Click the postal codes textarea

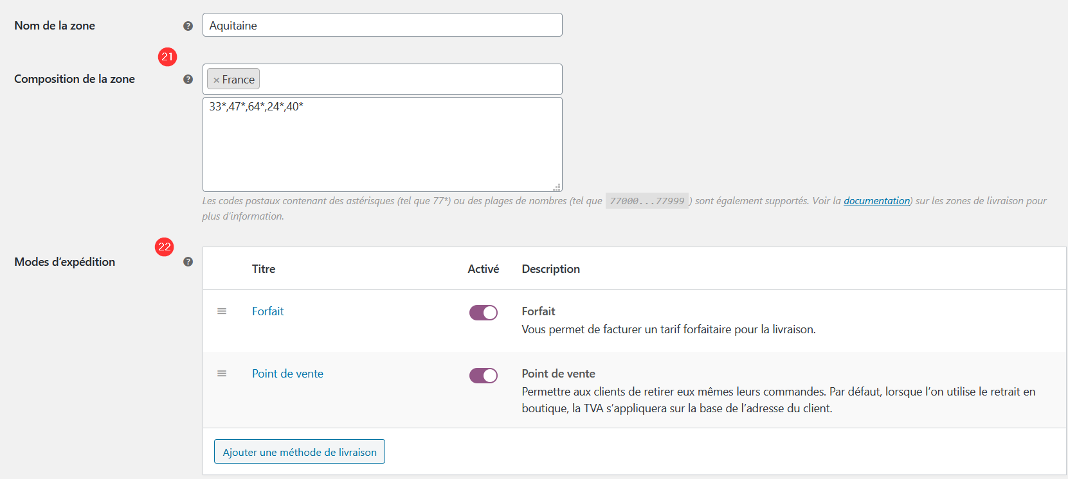coord(383,144)
